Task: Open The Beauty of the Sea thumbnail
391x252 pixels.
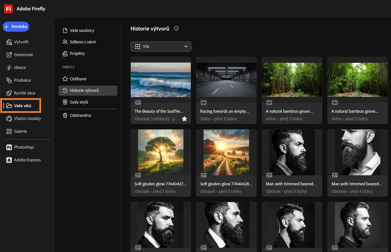Action: (x=161, y=80)
